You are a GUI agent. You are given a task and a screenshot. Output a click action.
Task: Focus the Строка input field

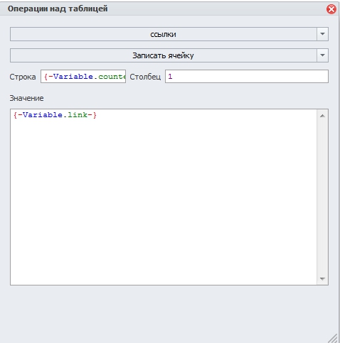pyautogui.click(x=83, y=77)
